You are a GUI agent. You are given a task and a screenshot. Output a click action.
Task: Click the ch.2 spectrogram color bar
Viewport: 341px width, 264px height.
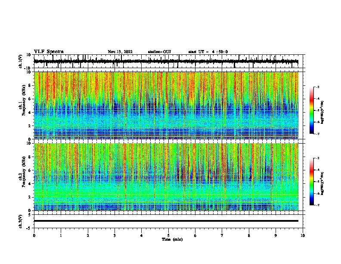click(x=311, y=182)
